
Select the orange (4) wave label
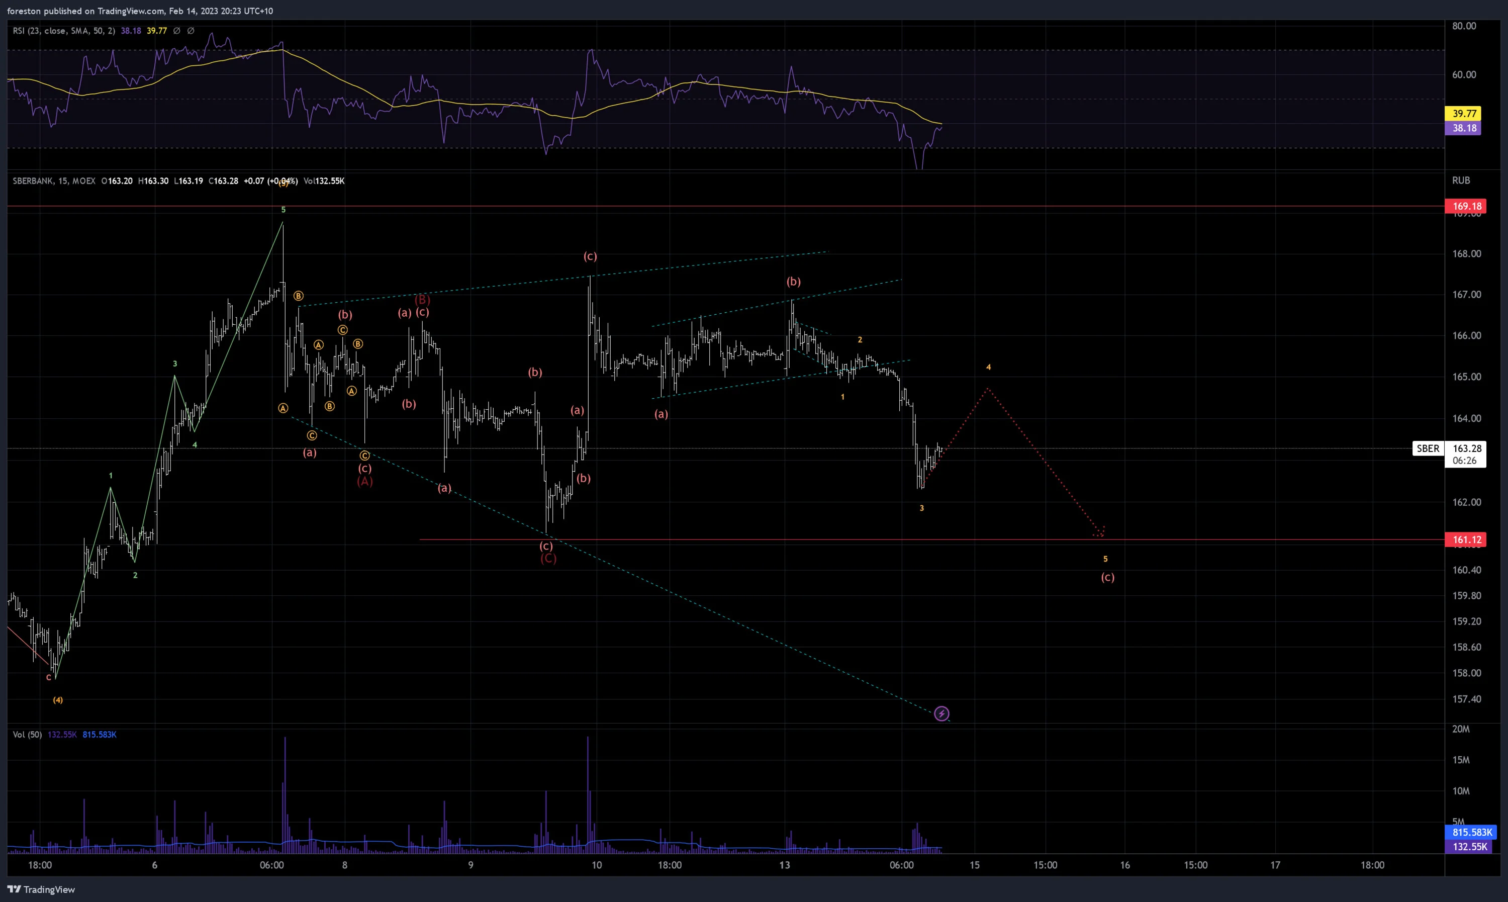tap(58, 700)
